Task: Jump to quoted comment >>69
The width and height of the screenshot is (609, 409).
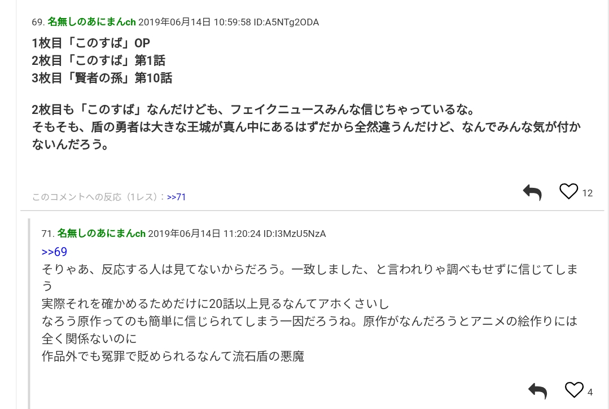Action: (x=54, y=252)
